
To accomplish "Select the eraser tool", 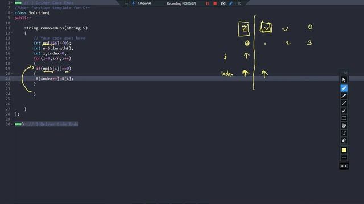I will point(344,141).
